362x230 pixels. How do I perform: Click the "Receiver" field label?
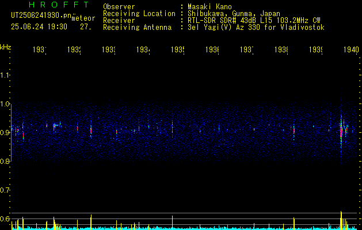pos(119,21)
